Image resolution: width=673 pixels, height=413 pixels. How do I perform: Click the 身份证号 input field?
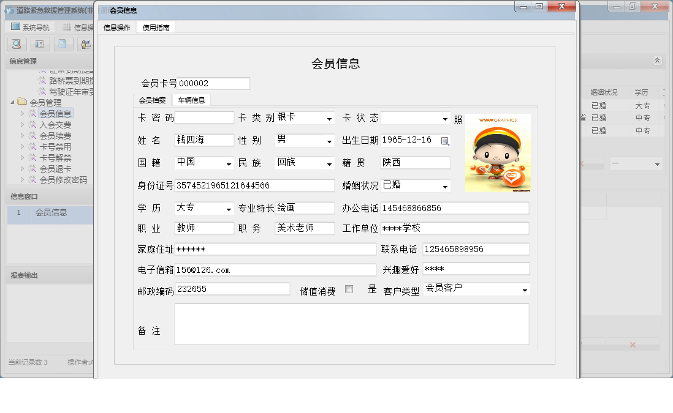tap(254, 185)
